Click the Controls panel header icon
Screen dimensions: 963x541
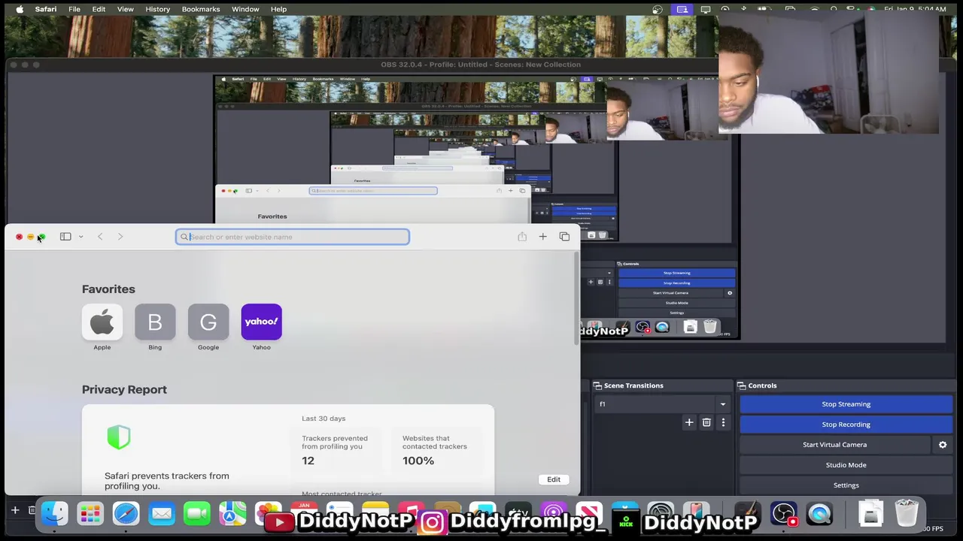click(742, 385)
